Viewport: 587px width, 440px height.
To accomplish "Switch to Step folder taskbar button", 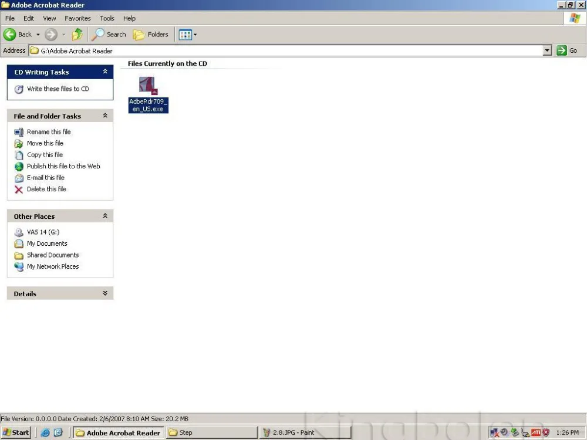I will click(212, 433).
